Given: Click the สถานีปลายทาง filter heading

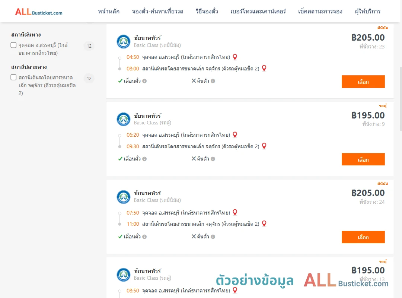Looking at the screenshot, I should point(29,67).
